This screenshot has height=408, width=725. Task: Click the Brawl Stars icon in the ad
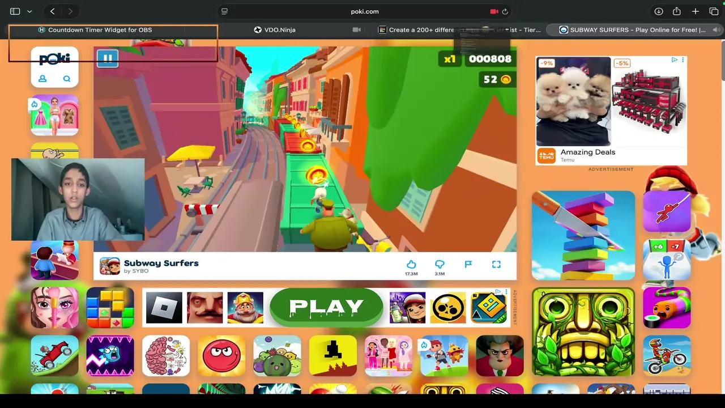pyautogui.click(x=448, y=308)
